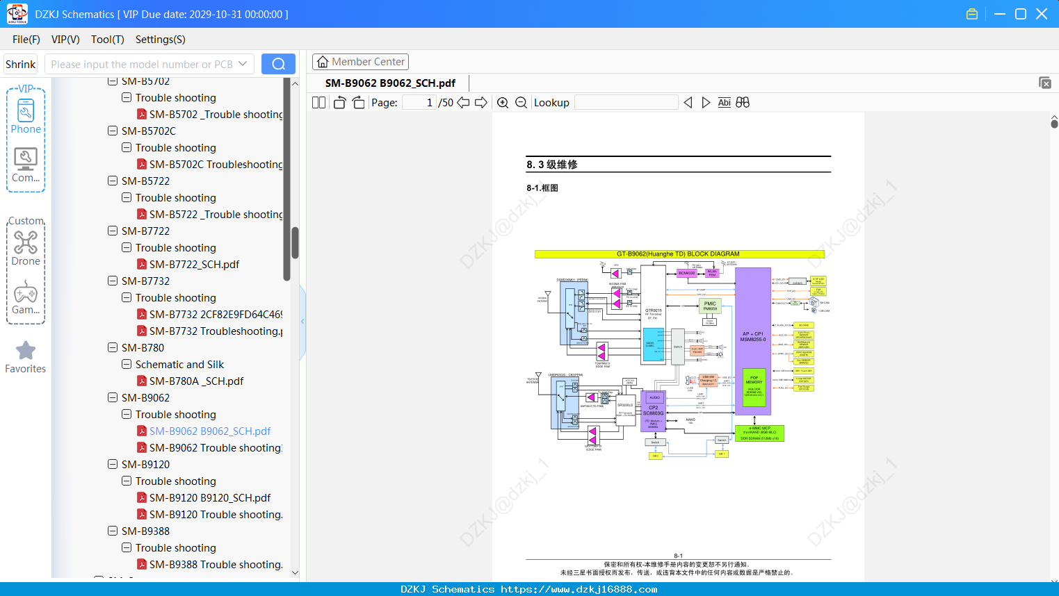Zoom in on the schematic
This screenshot has width=1059, height=596.
503,103
